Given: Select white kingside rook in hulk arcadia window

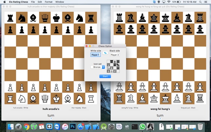Looking at the screenshot, I should [91, 99].
